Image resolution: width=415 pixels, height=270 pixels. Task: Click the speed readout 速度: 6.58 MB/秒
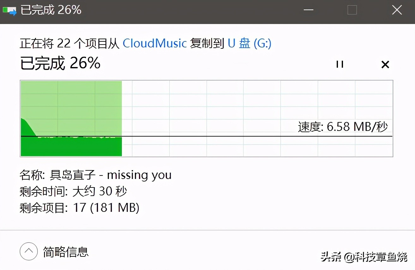click(x=343, y=126)
